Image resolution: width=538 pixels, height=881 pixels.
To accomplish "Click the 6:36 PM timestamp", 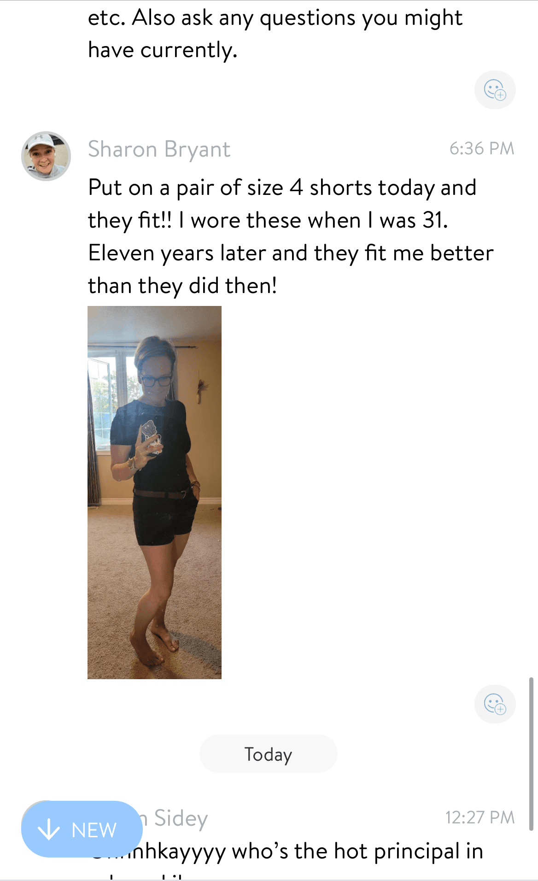I will pyautogui.click(x=482, y=148).
